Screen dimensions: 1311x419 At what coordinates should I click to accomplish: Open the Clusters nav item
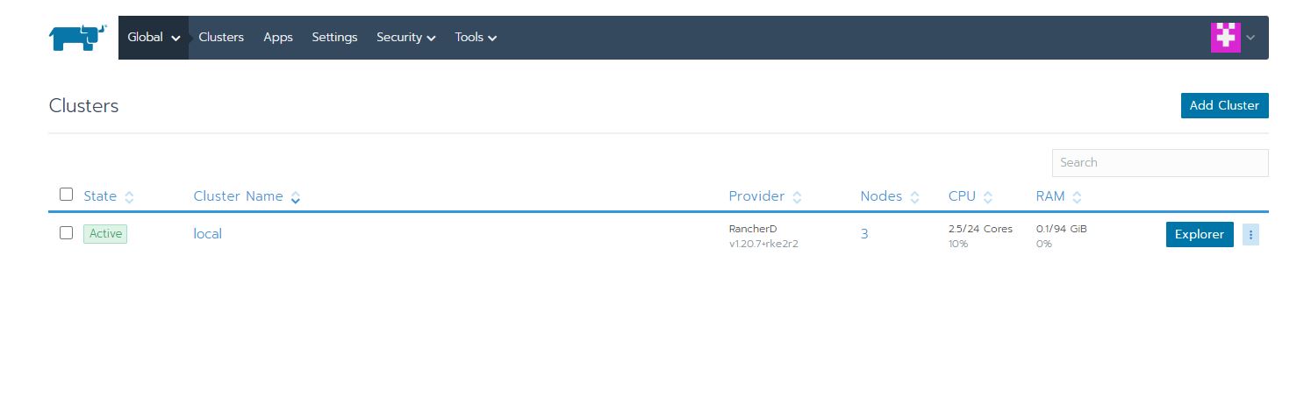pyautogui.click(x=221, y=38)
